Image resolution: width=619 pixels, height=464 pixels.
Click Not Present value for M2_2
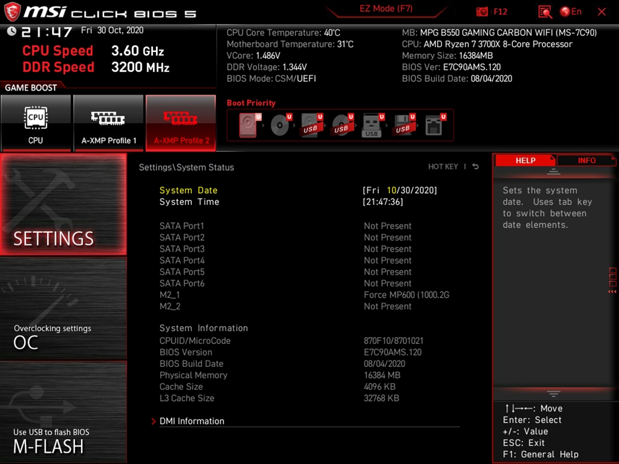tap(387, 306)
